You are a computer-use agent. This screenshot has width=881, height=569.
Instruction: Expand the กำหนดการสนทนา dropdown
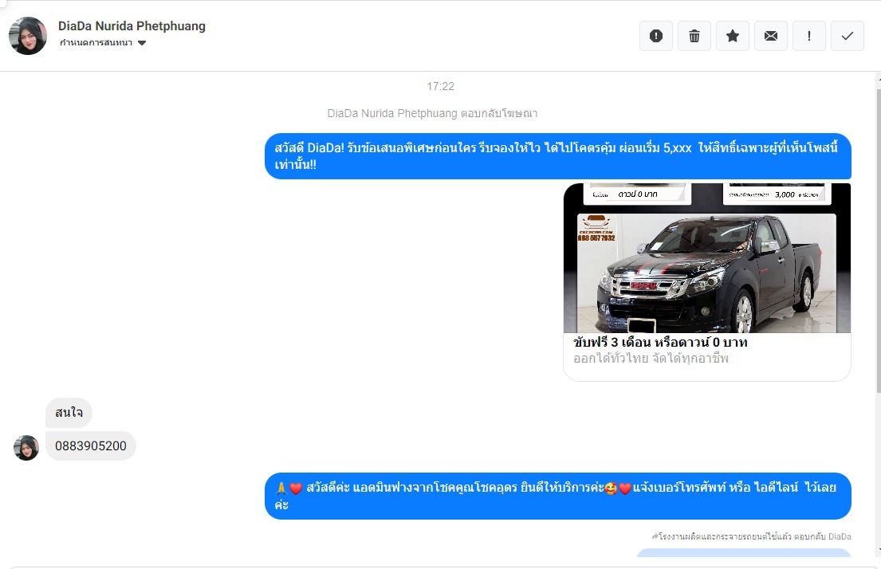click(x=103, y=43)
